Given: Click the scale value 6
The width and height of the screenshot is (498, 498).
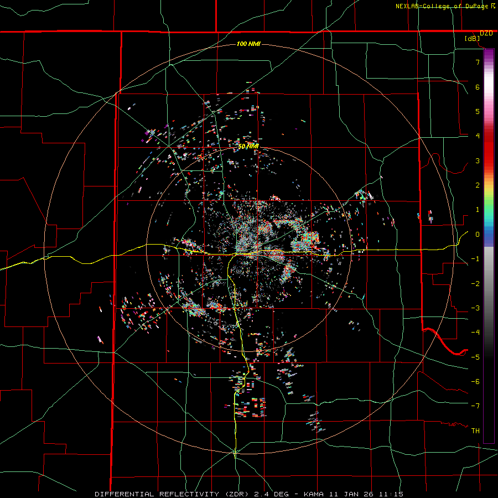Looking at the screenshot, I should pos(478,87).
